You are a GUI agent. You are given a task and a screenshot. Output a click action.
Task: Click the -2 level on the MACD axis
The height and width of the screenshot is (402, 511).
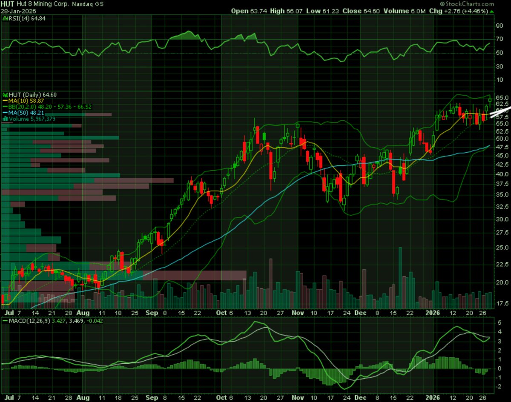(x=499, y=387)
